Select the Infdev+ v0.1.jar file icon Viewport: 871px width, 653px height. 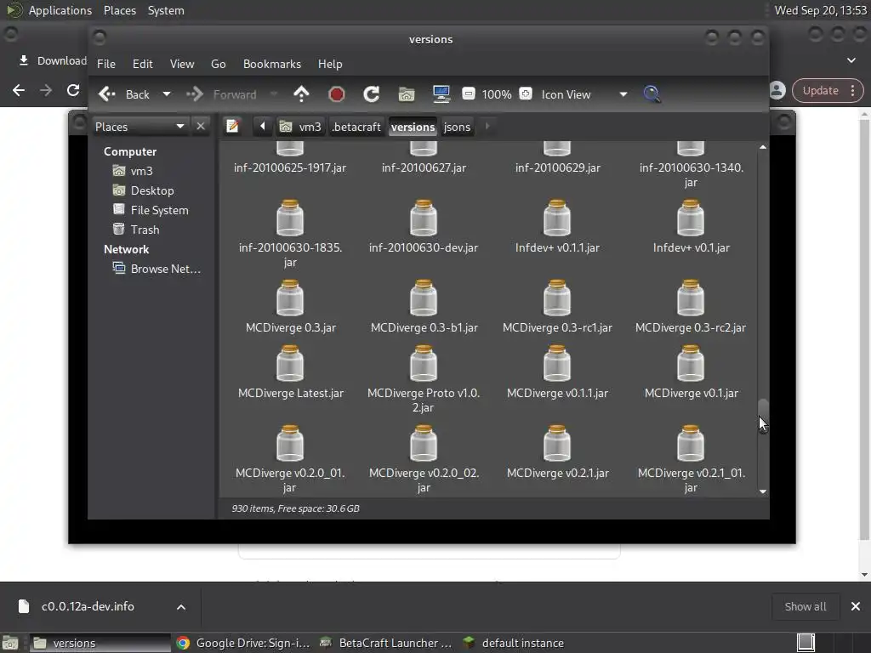pyautogui.click(x=691, y=219)
